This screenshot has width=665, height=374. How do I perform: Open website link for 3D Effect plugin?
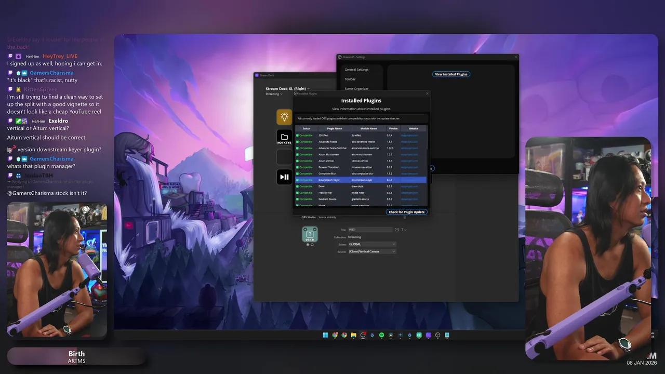409,136
